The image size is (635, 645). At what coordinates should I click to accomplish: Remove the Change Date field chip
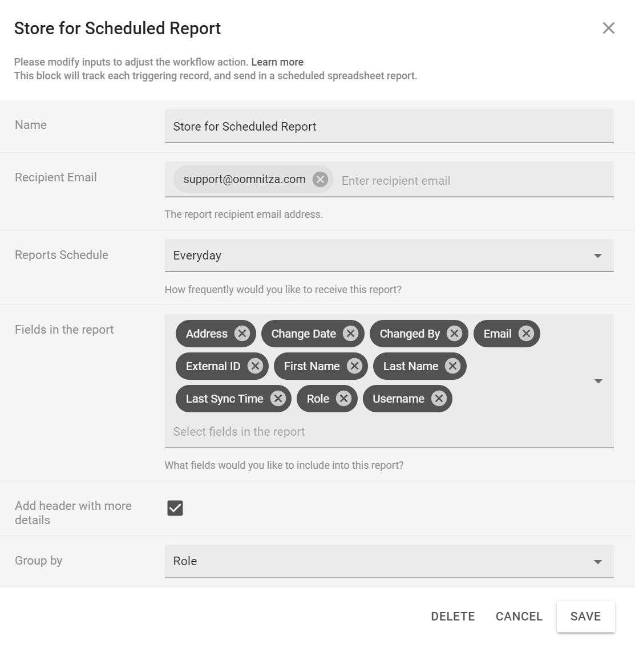tap(350, 334)
